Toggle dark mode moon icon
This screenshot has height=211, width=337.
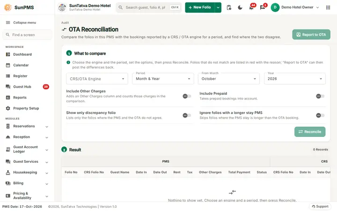click(240, 8)
